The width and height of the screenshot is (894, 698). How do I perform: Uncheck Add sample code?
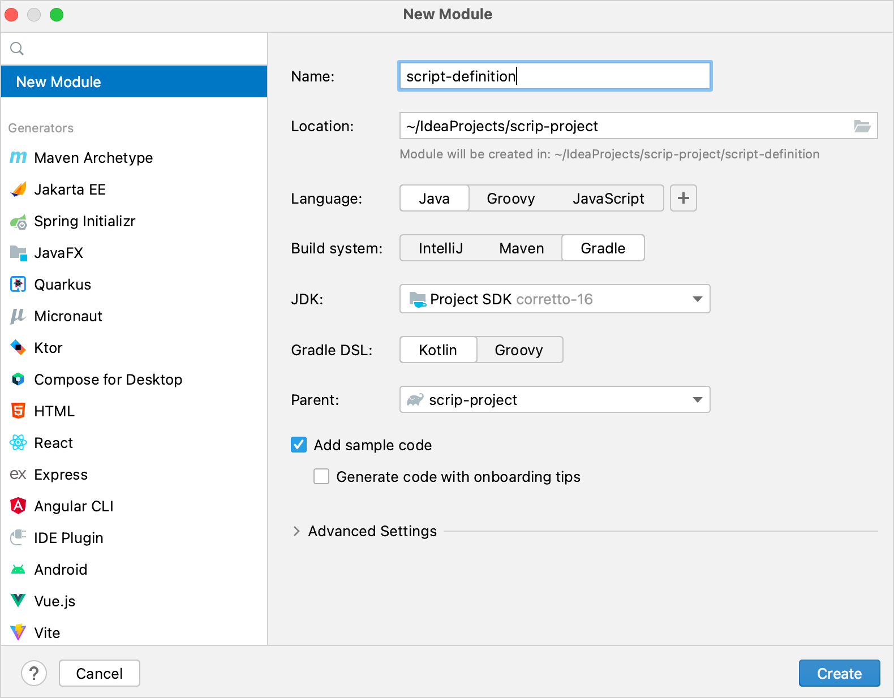(x=299, y=445)
